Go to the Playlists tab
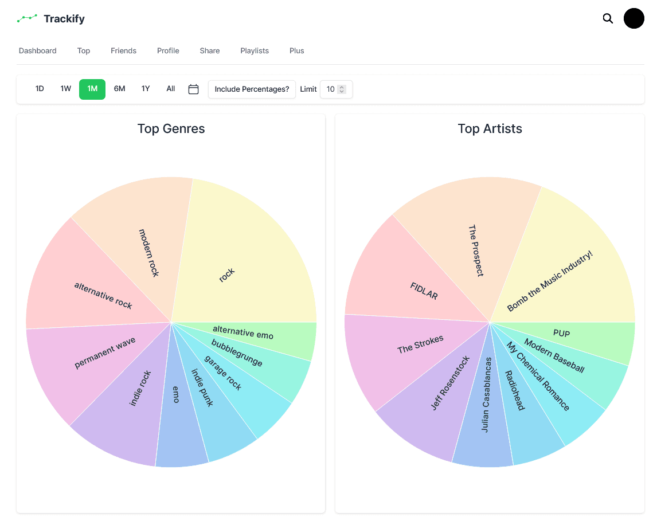657x517 pixels. [255, 50]
